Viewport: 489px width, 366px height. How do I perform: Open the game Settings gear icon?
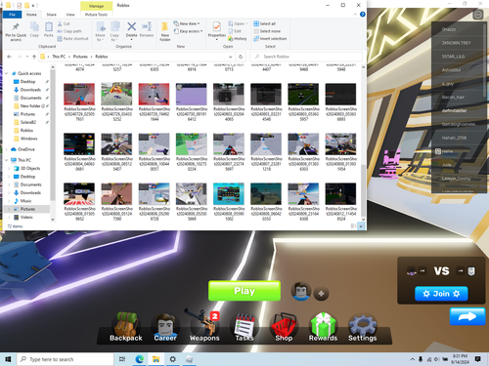[362, 326]
